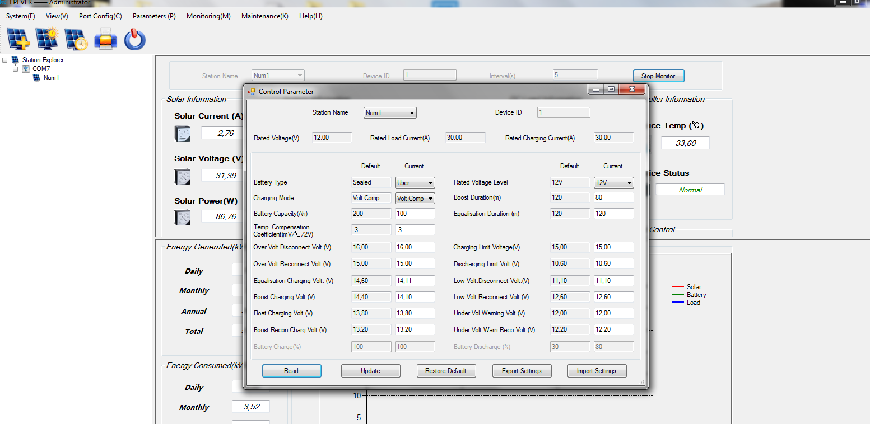Open the Parameters (P) menu
Screen dimensions: 870x424
[154, 16]
